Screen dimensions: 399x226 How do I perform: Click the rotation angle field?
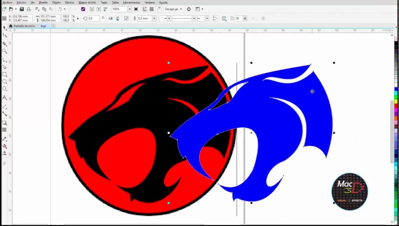pyautogui.click(x=94, y=18)
